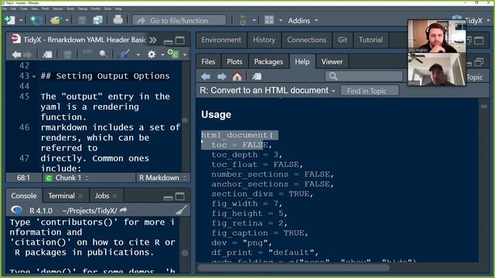Viewport: 495px width, 278px height.
Task: Click the Help pane back arrow
Action: pyautogui.click(x=206, y=76)
